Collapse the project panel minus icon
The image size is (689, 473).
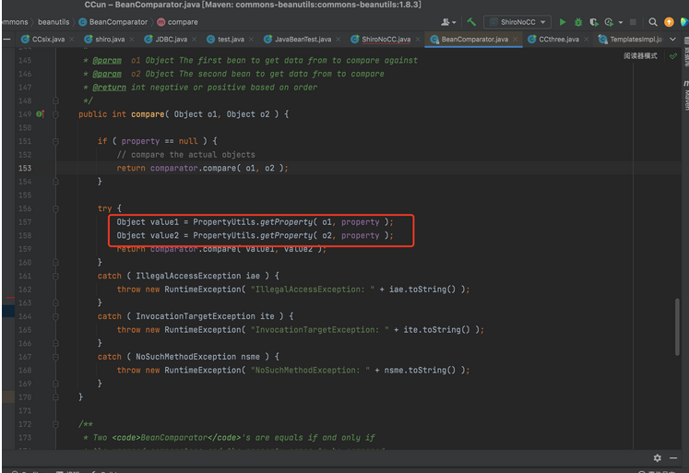click(6, 39)
